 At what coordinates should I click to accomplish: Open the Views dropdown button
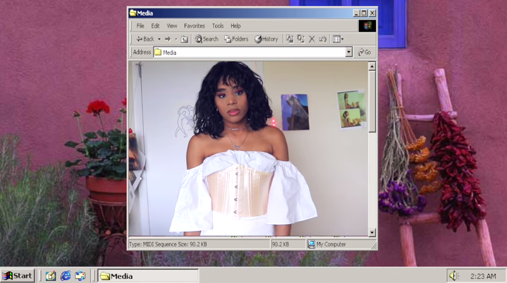[x=338, y=39]
